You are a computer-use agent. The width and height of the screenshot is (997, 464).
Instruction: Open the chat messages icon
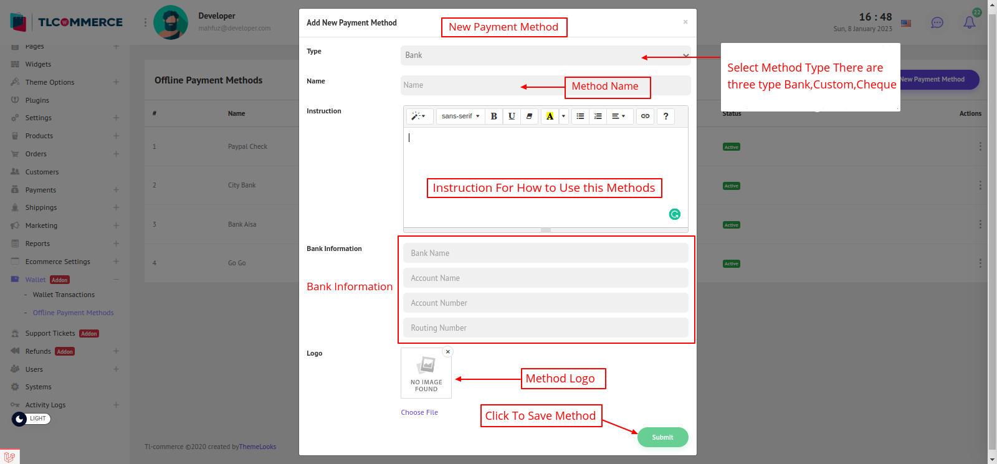point(937,23)
